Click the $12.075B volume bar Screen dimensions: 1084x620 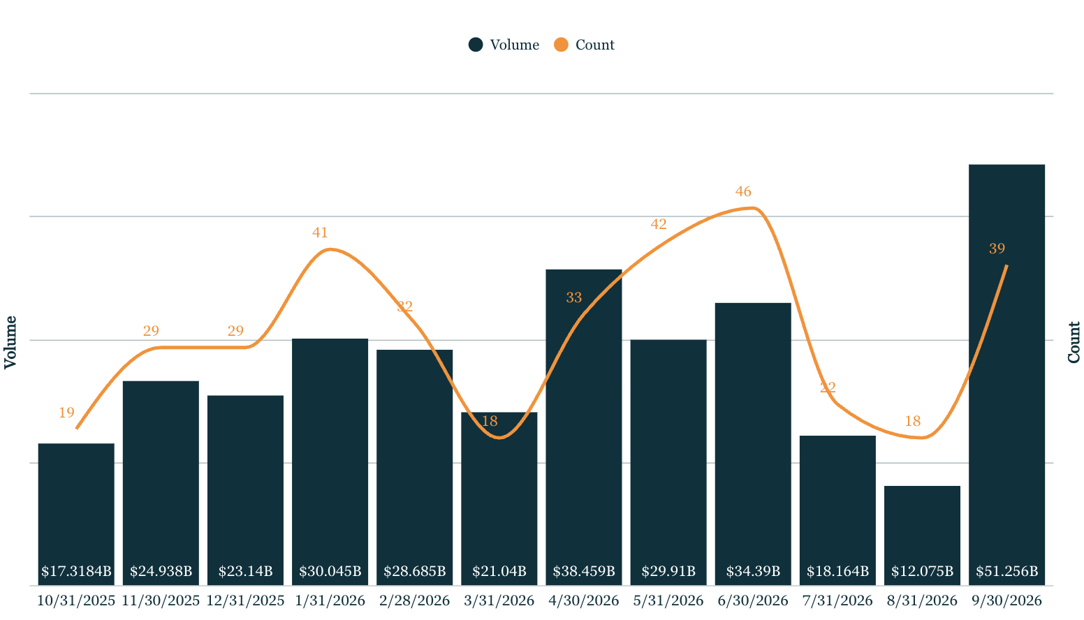click(922, 536)
